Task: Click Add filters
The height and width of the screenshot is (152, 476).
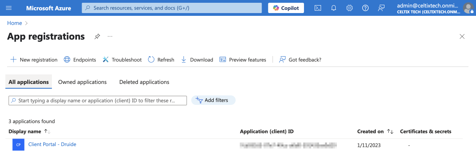Action: tap(213, 101)
